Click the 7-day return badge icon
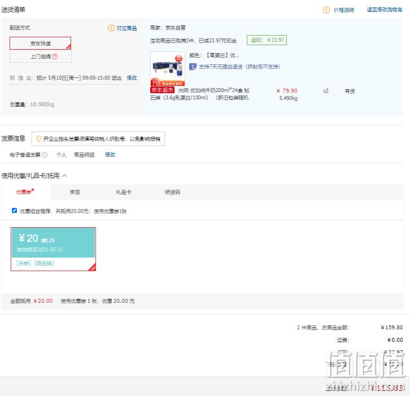The image size is (410, 396). [x=193, y=67]
